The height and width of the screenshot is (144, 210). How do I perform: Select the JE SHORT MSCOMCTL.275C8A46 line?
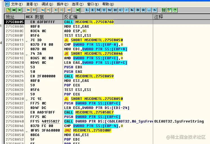click(x=93, y=54)
